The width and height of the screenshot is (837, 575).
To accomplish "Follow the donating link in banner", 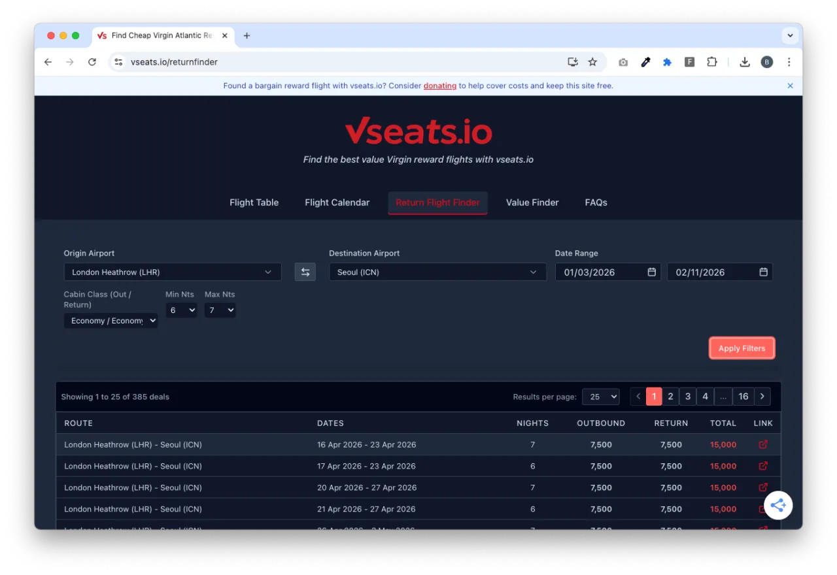I will (x=440, y=86).
